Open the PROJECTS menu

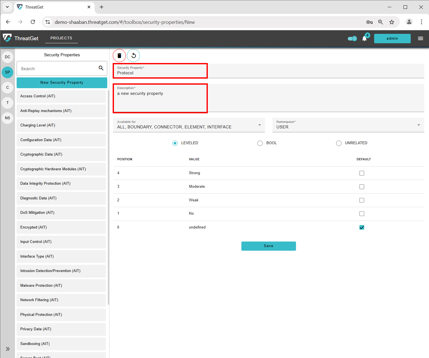click(x=61, y=38)
